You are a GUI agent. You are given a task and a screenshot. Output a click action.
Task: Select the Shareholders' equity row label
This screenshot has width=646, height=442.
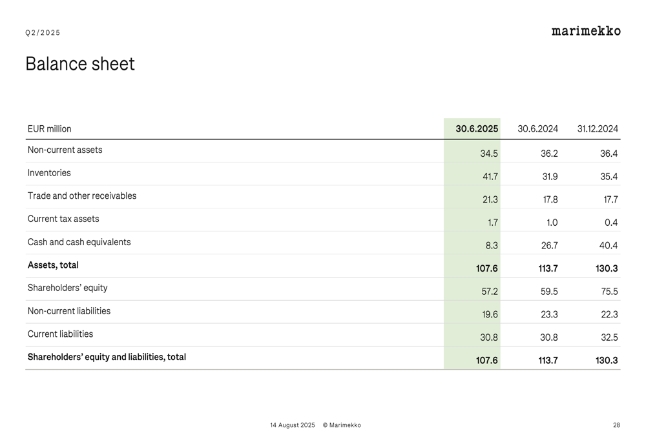point(68,288)
